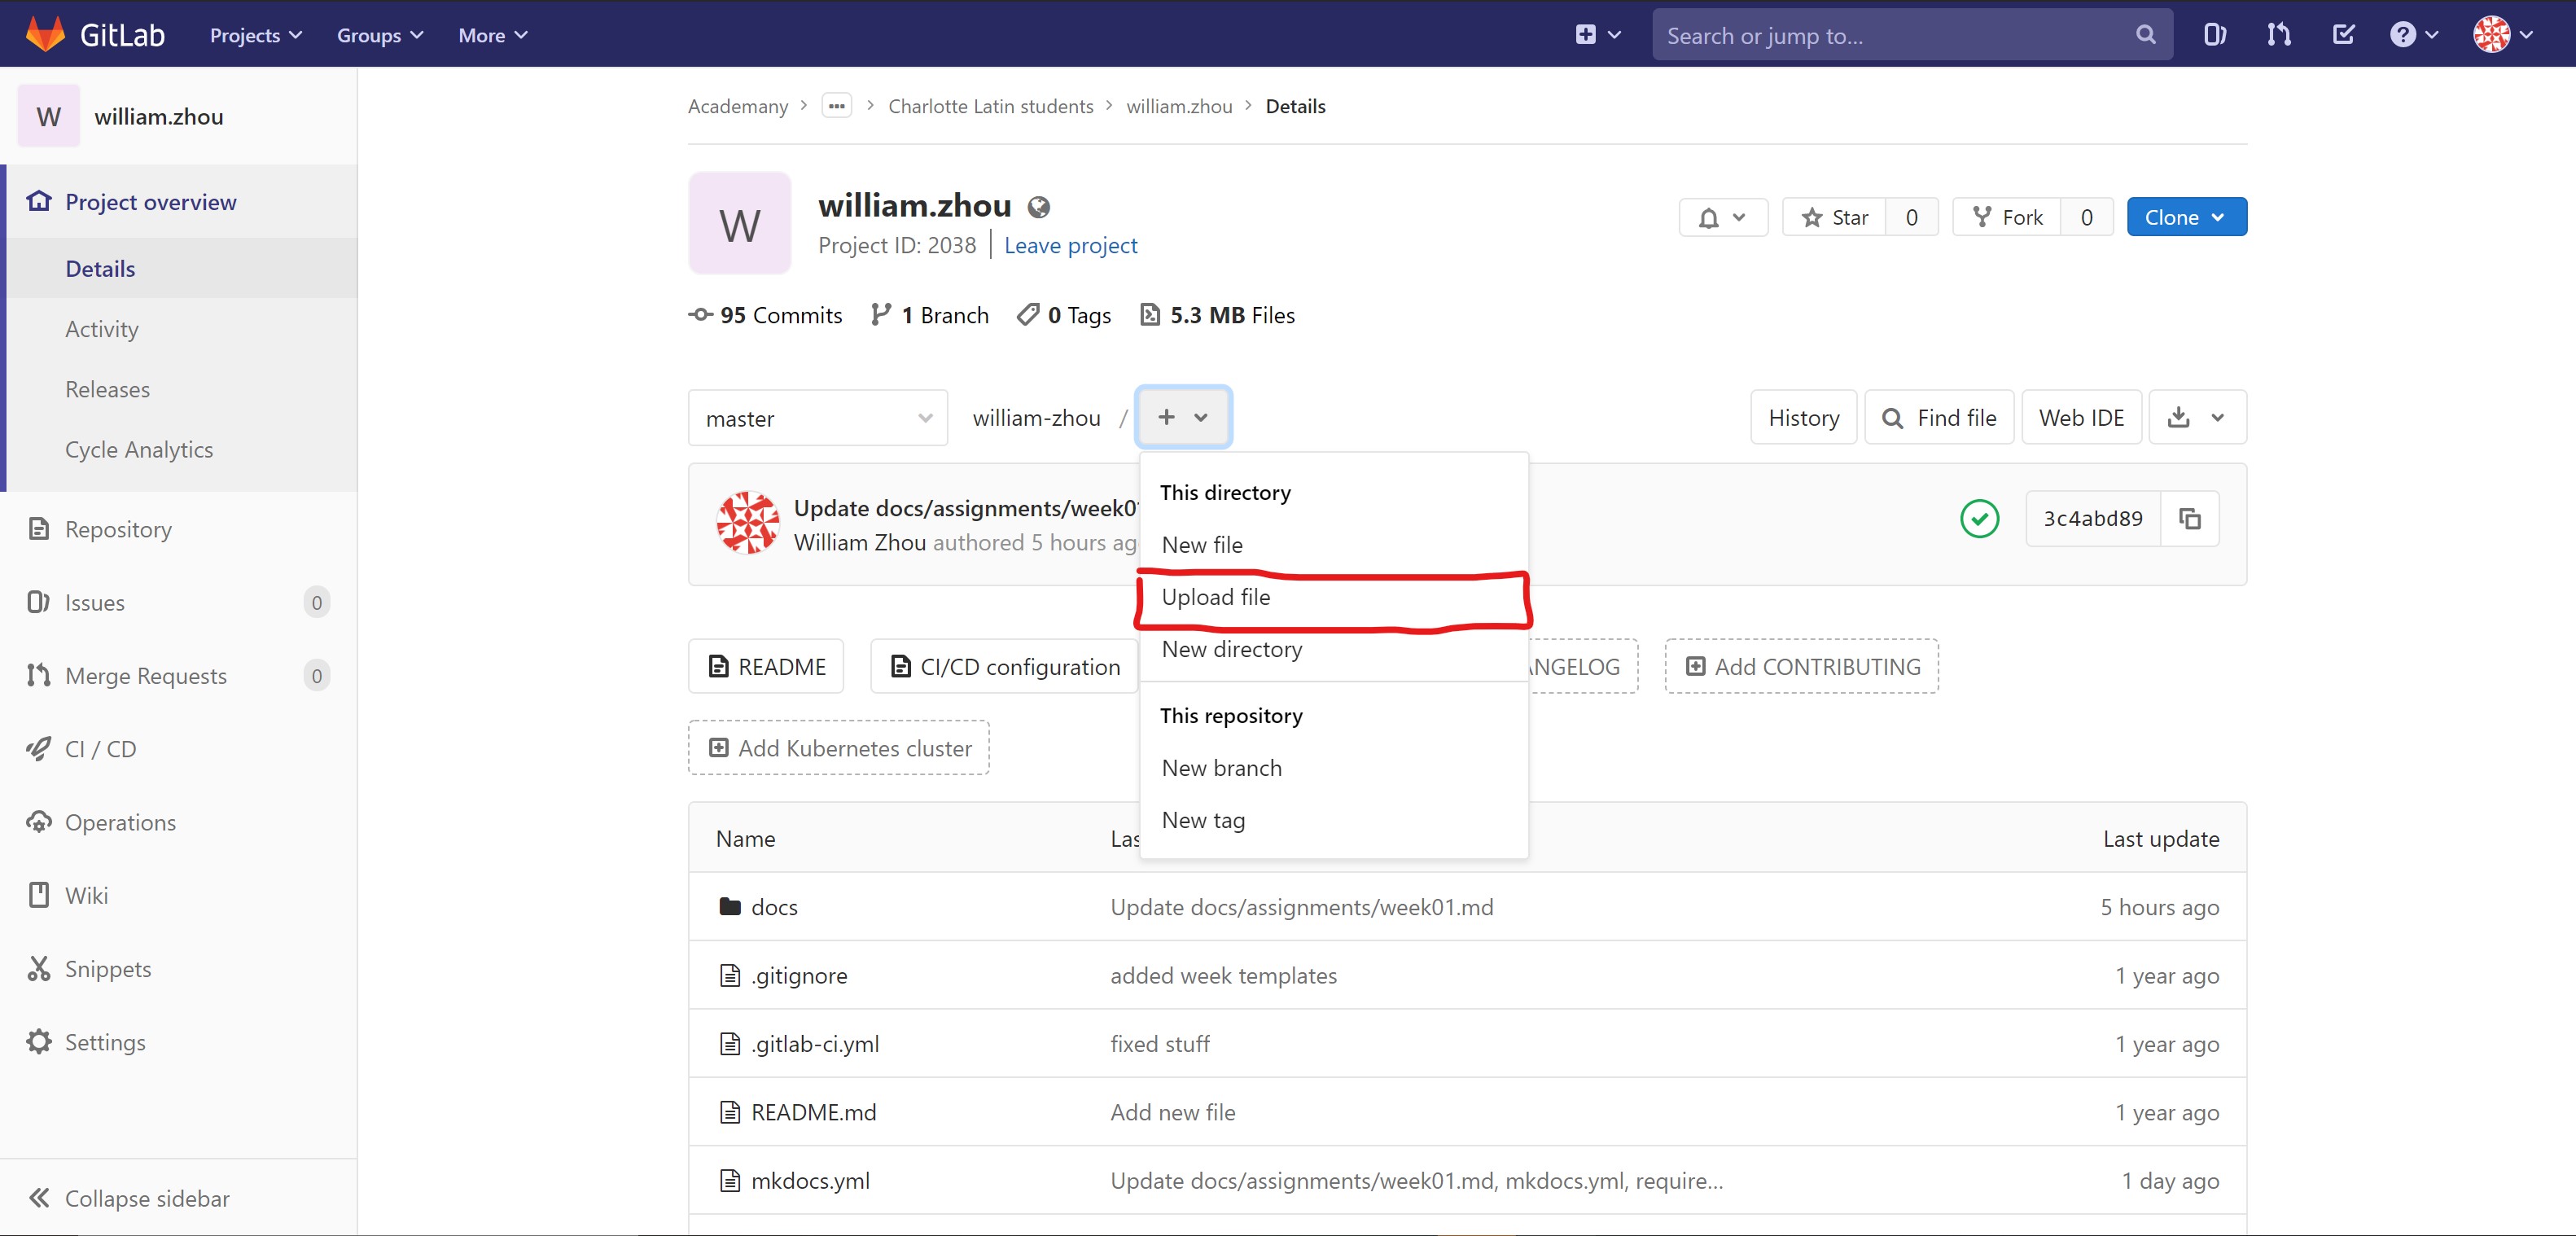Open Operations section in sidebar
The height and width of the screenshot is (1236, 2576).
pos(178,822)
